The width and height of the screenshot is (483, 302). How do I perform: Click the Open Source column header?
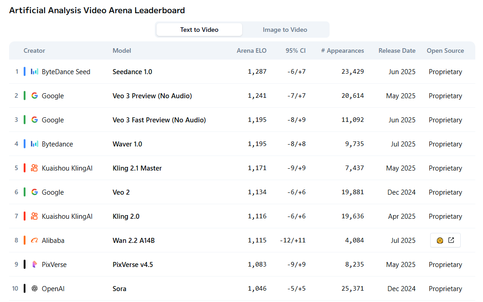click(445, 51)
